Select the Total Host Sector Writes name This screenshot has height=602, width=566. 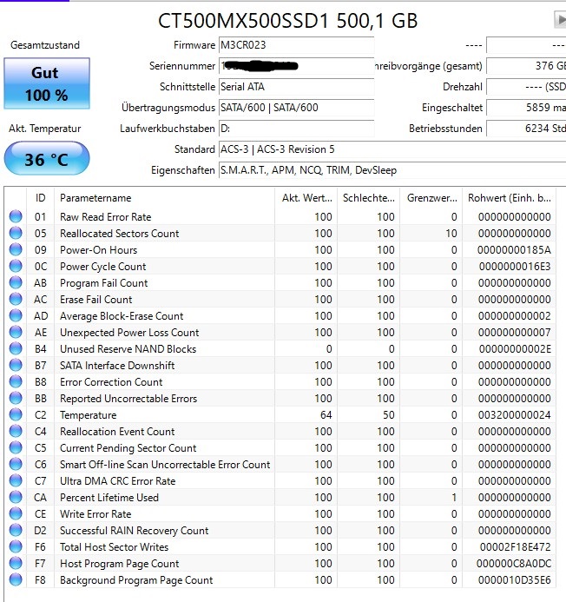(x=115, y=547)
